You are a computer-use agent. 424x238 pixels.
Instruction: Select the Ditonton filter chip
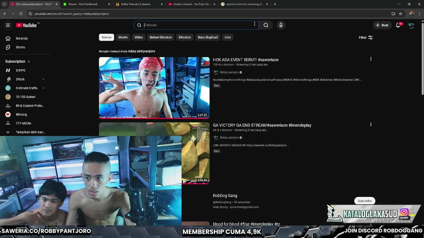[185, 37]
